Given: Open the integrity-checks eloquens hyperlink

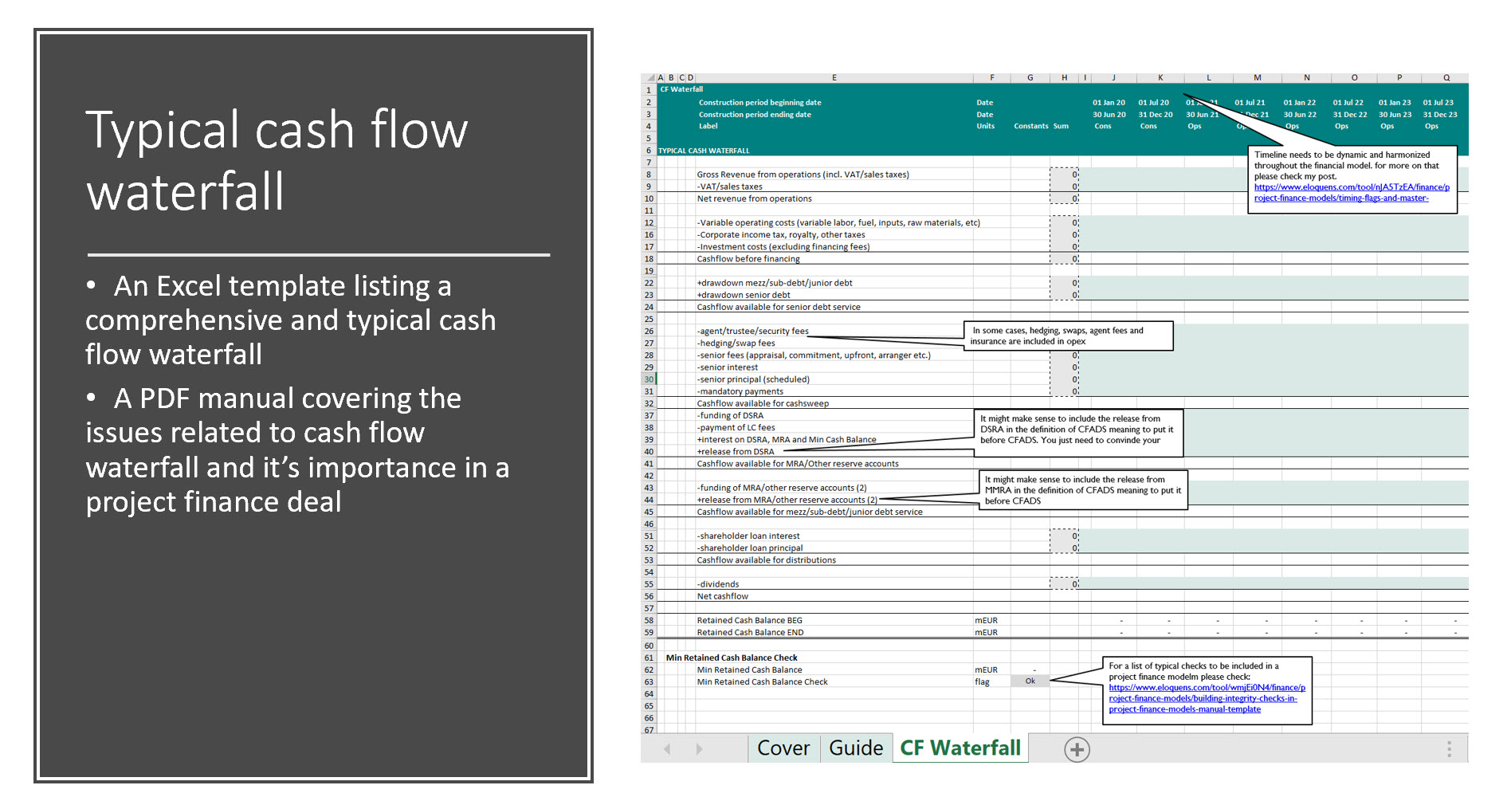Looking at the screenshot, I should (x=1207, y=698).
